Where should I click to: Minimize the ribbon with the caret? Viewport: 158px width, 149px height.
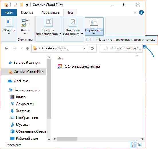click(x=135, y=12)
